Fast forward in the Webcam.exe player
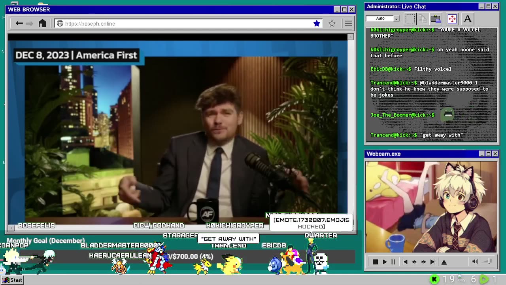 [423, 262]
